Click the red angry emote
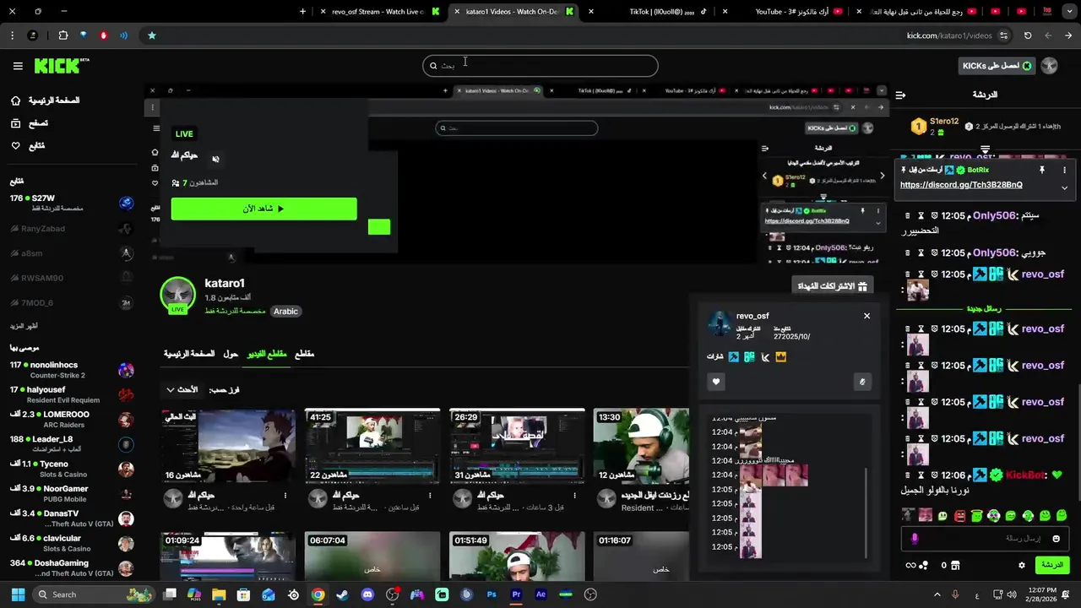 [959, 516]
